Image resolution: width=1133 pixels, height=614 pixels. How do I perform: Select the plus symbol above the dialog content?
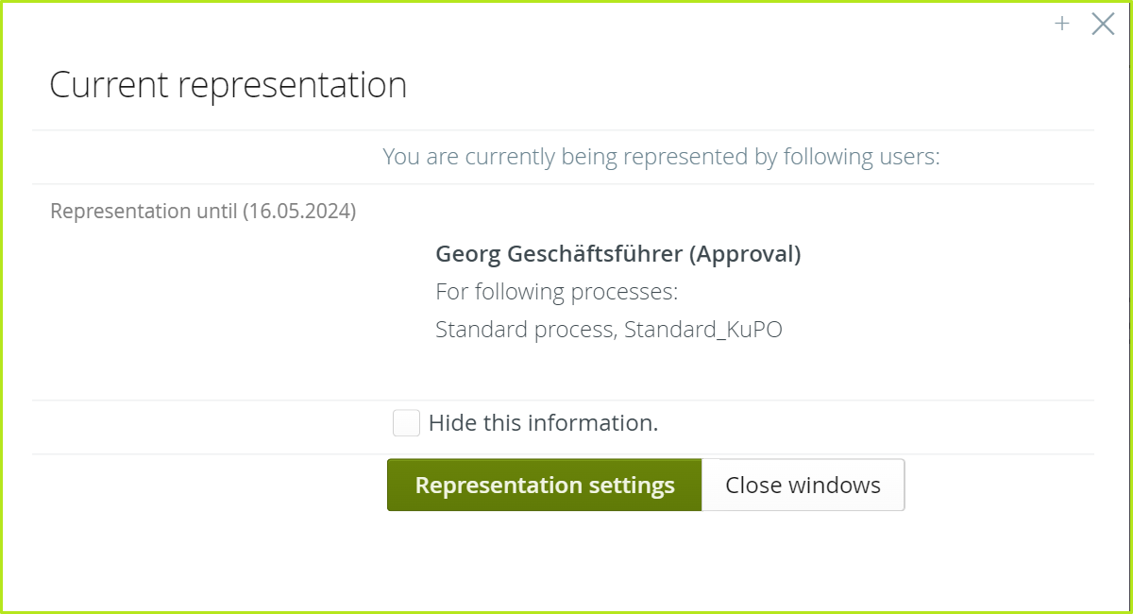coord(1061,24)
